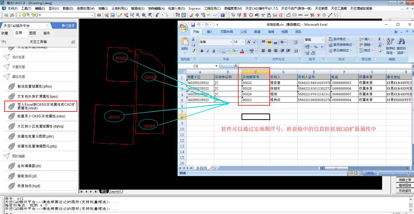
Task: Click the Sort and Filter icon in Excel
Action: [x=390, y=41]
